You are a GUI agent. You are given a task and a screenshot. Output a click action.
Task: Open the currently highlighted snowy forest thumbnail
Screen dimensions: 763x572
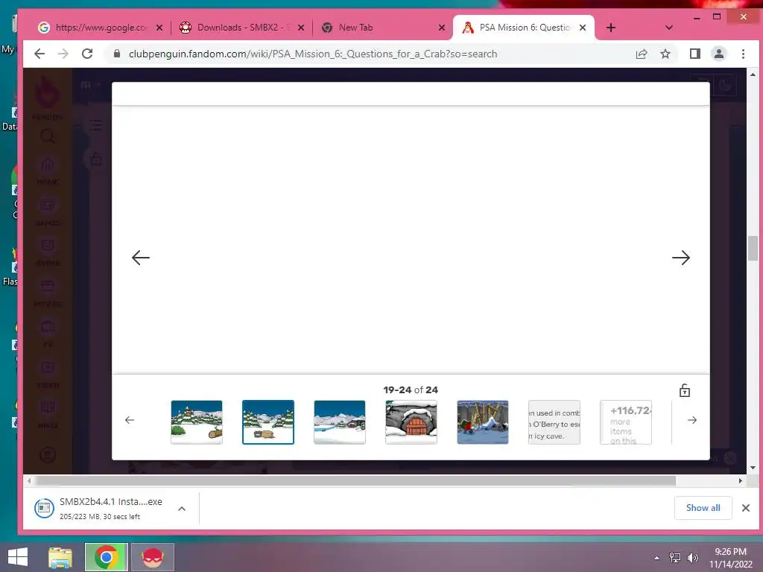tap(268, 422)
